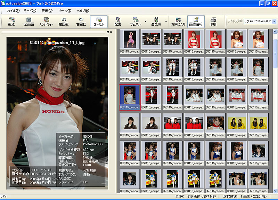Click the JPEG、272 KB file info text

click(x=41, y=170)
